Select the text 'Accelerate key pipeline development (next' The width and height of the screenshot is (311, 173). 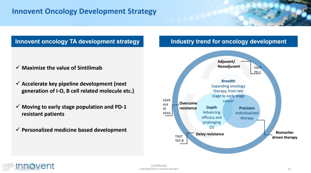click(x=74, y=84)
